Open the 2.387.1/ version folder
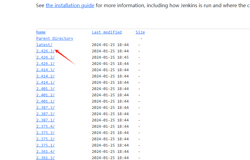 (x=45, y=120)
